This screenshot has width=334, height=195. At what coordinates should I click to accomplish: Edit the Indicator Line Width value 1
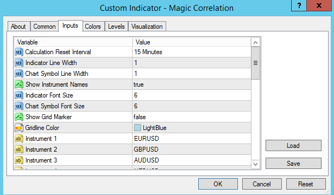pos(192,63)
